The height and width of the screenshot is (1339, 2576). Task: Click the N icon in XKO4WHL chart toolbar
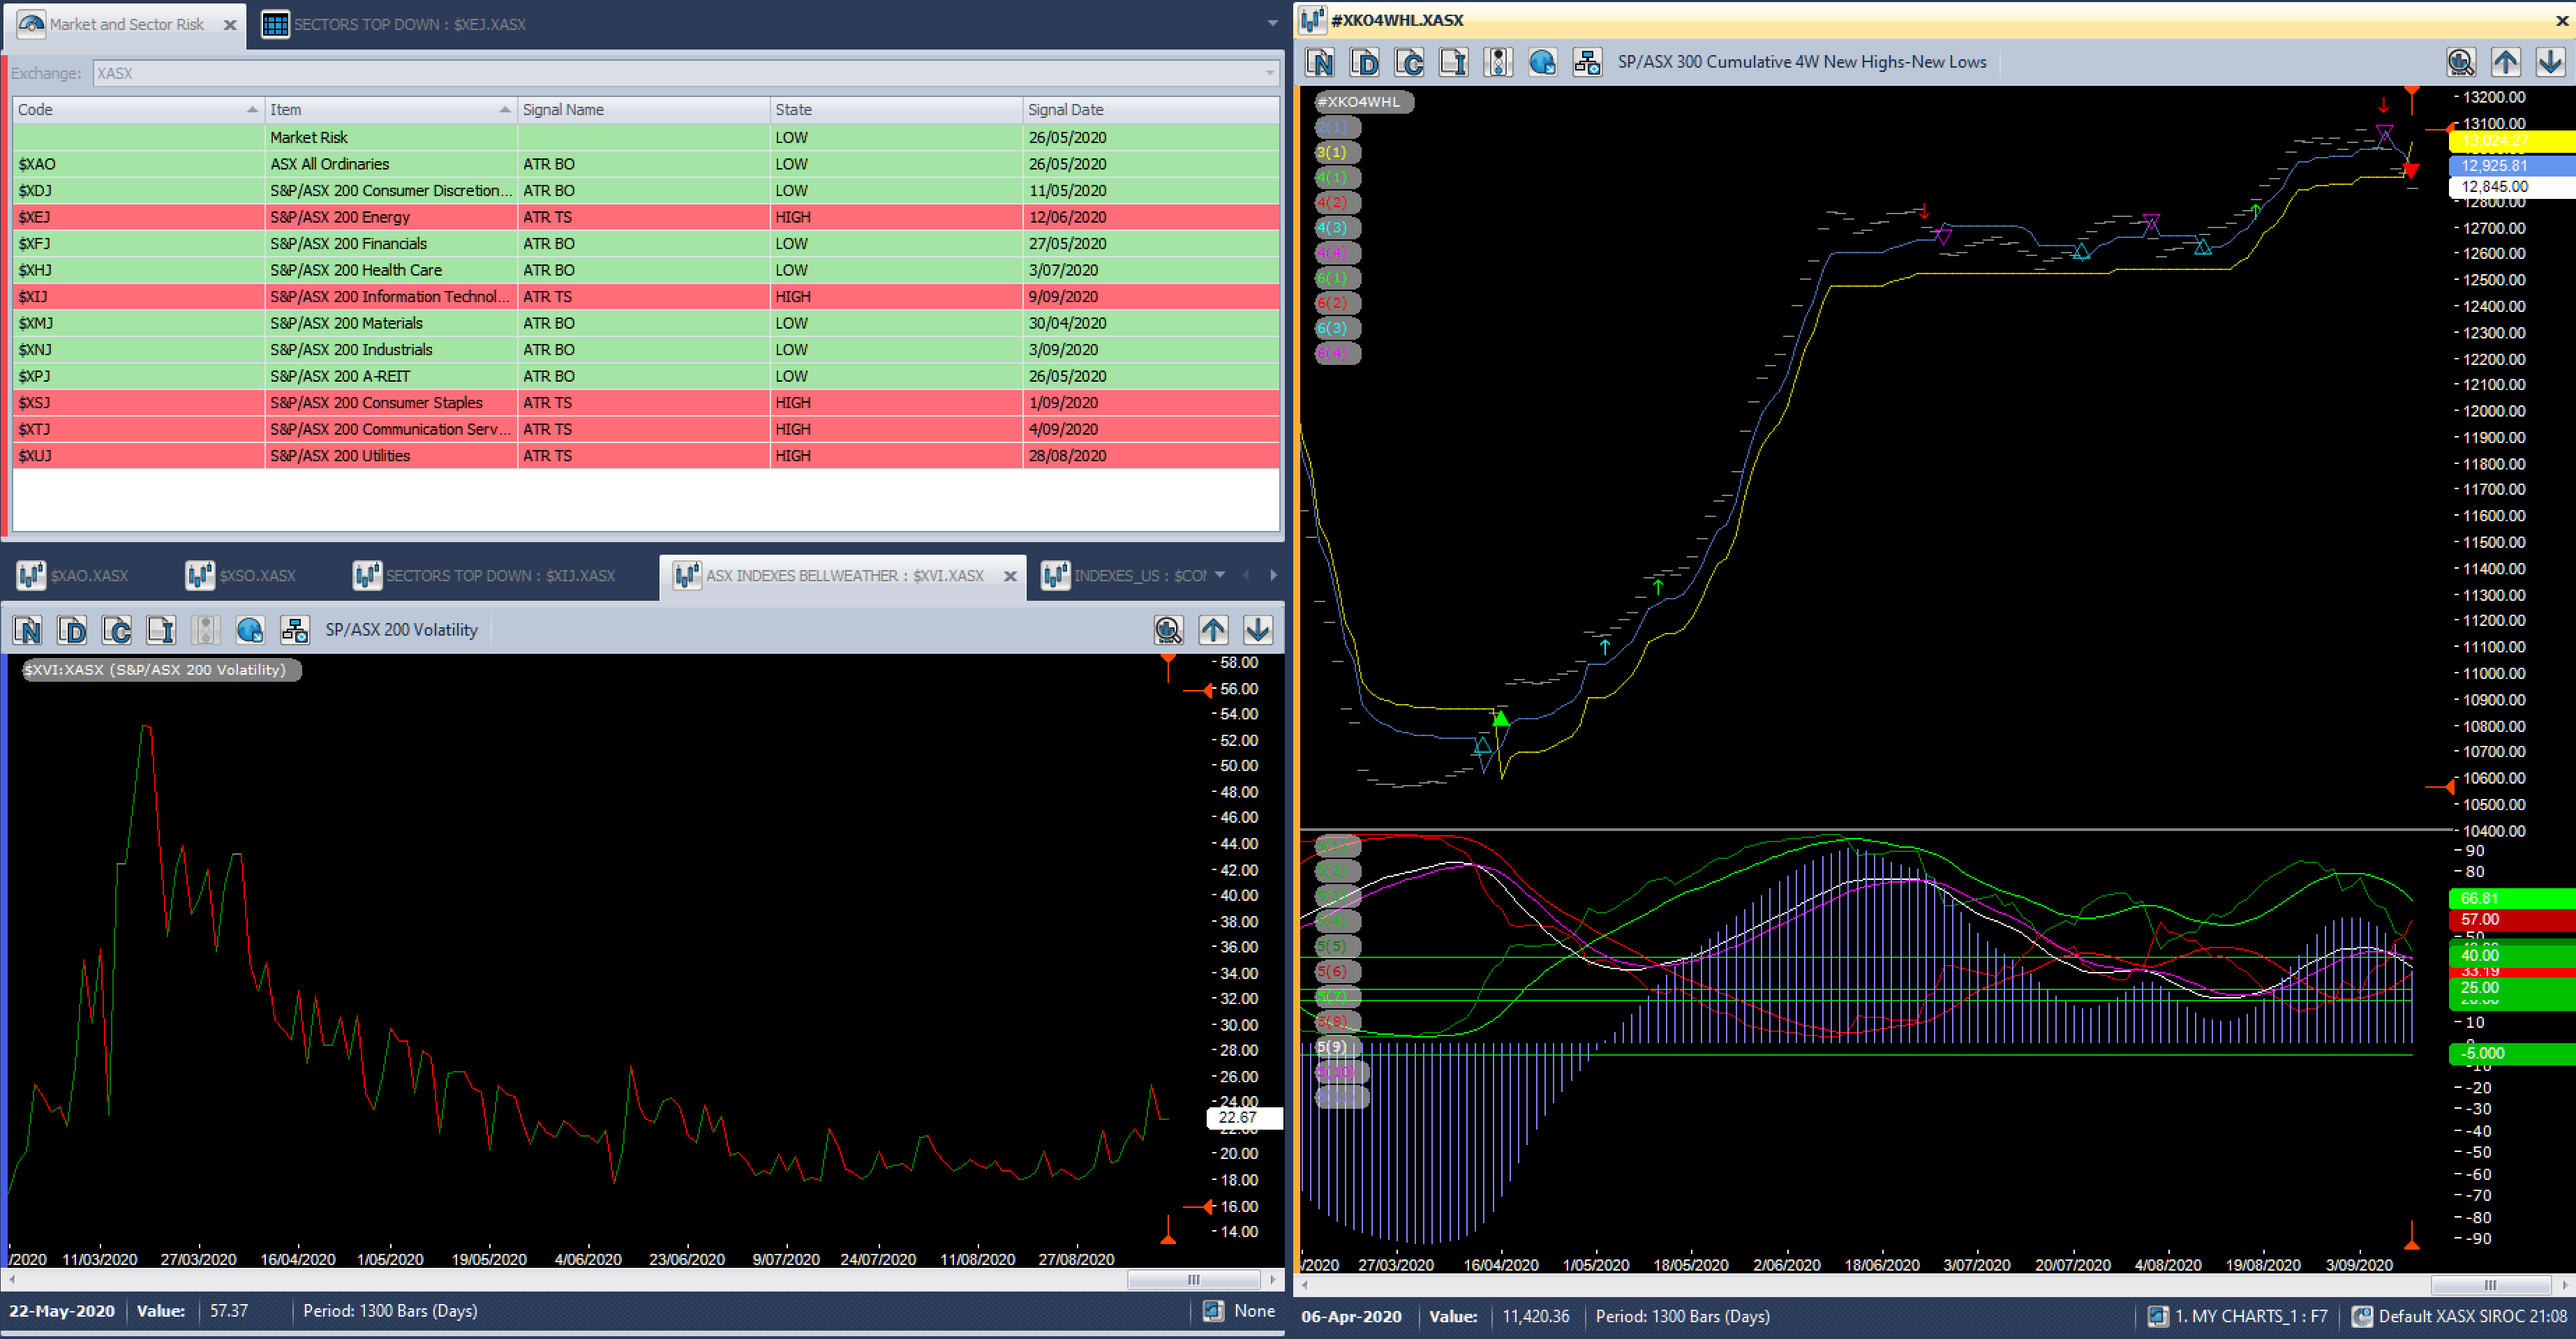[x=1320, y=62]
